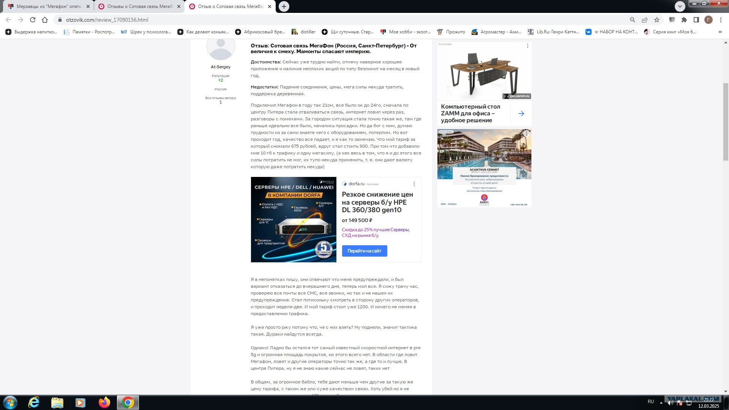View site info via lock icon
The height and width of the screenshot is (410, 729).
60,20
